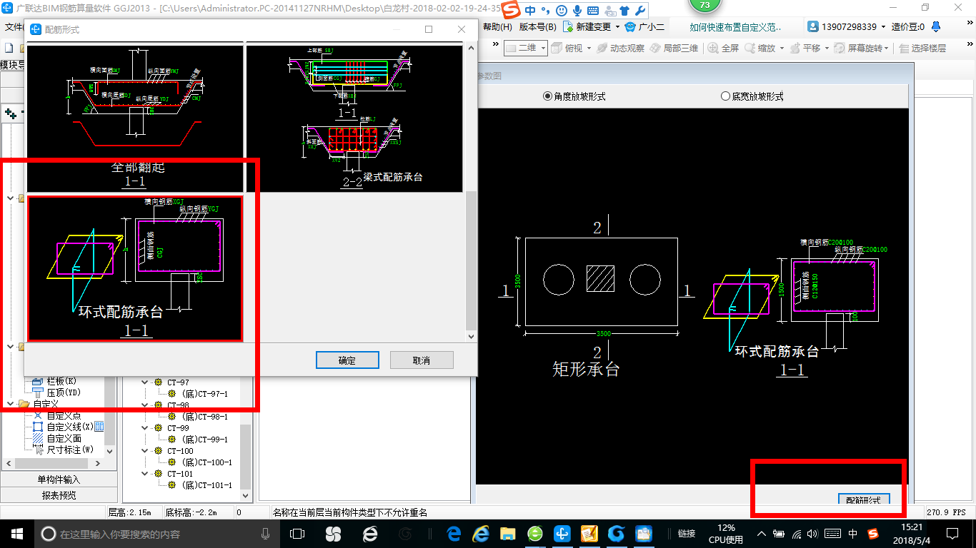Click the Sogou skin shirt icon

[624, 11]
